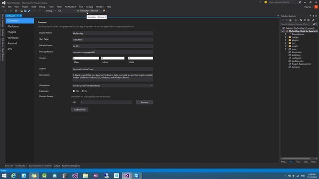Open the Analyze menu
Viewport: 319px width, 179px height.
pos(89,6)
